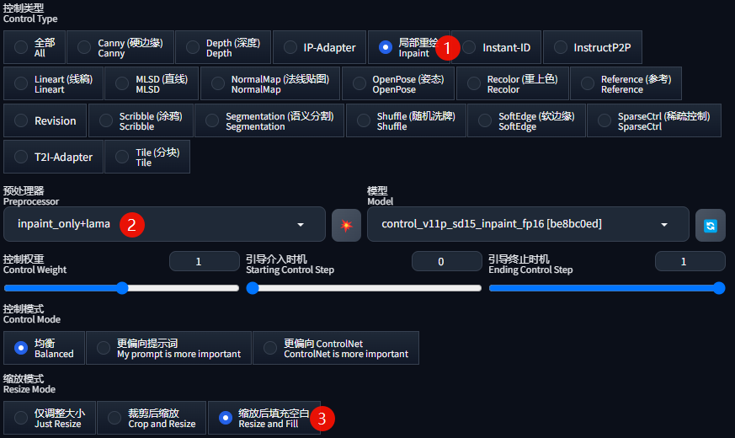The width and height of the screenshot is (735, 438).
Task: Choose Instant-ID control type
Action: pos(497,47)
